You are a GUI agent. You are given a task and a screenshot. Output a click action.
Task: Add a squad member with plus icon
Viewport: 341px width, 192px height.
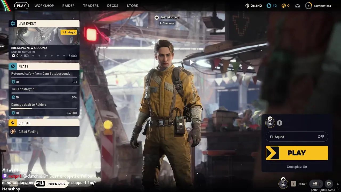pyautogui.click(x=279, y=123)
